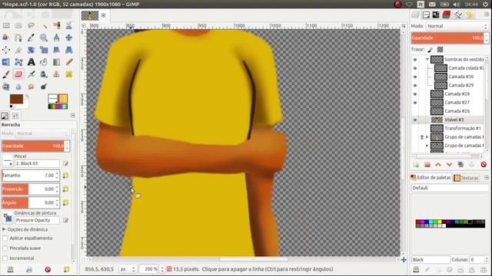Reset tool options to default values
The image size is (492, 276).
(x=67, y=269)
